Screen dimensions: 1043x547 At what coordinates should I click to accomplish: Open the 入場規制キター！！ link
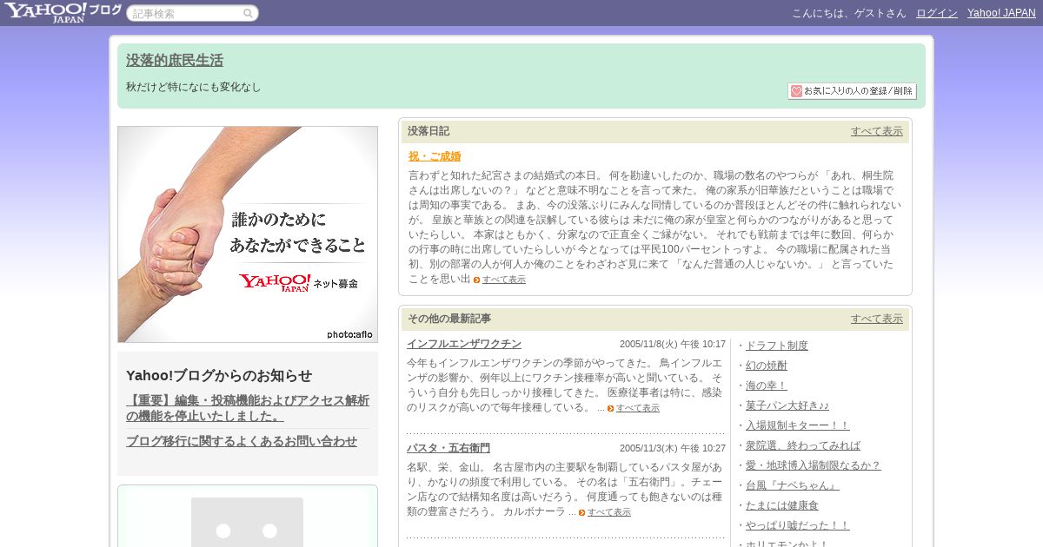798,425
